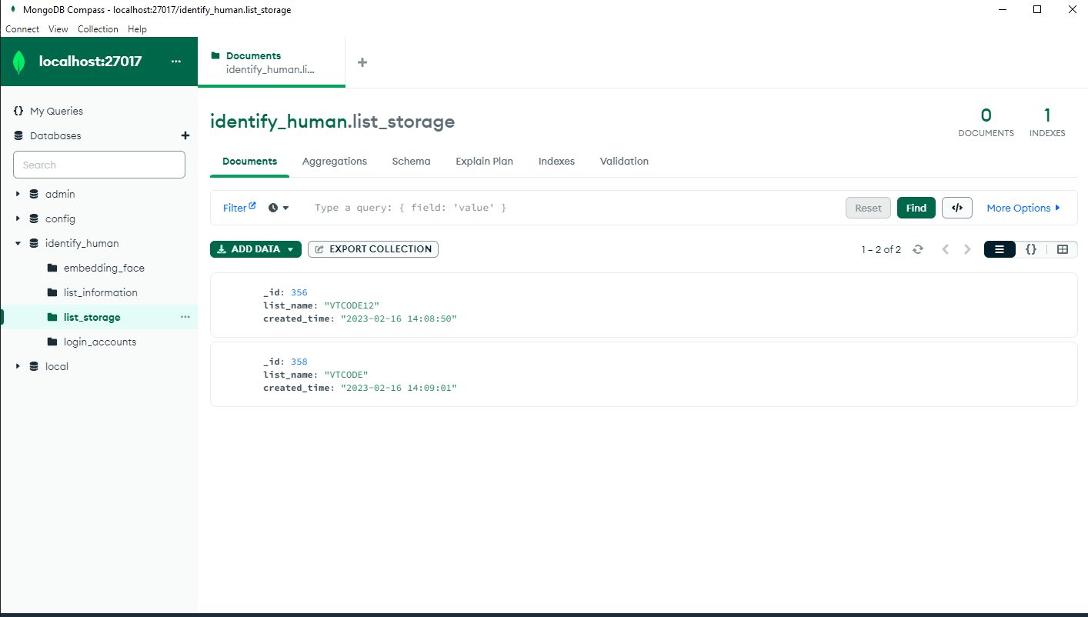
Task: Toggle to previous page of results
Action: (945, 248)
